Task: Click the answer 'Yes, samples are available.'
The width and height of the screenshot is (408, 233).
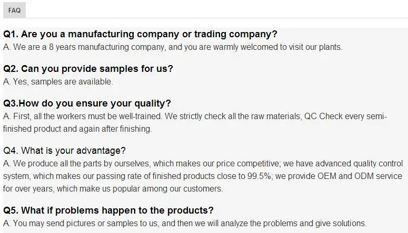Action: 58,82
